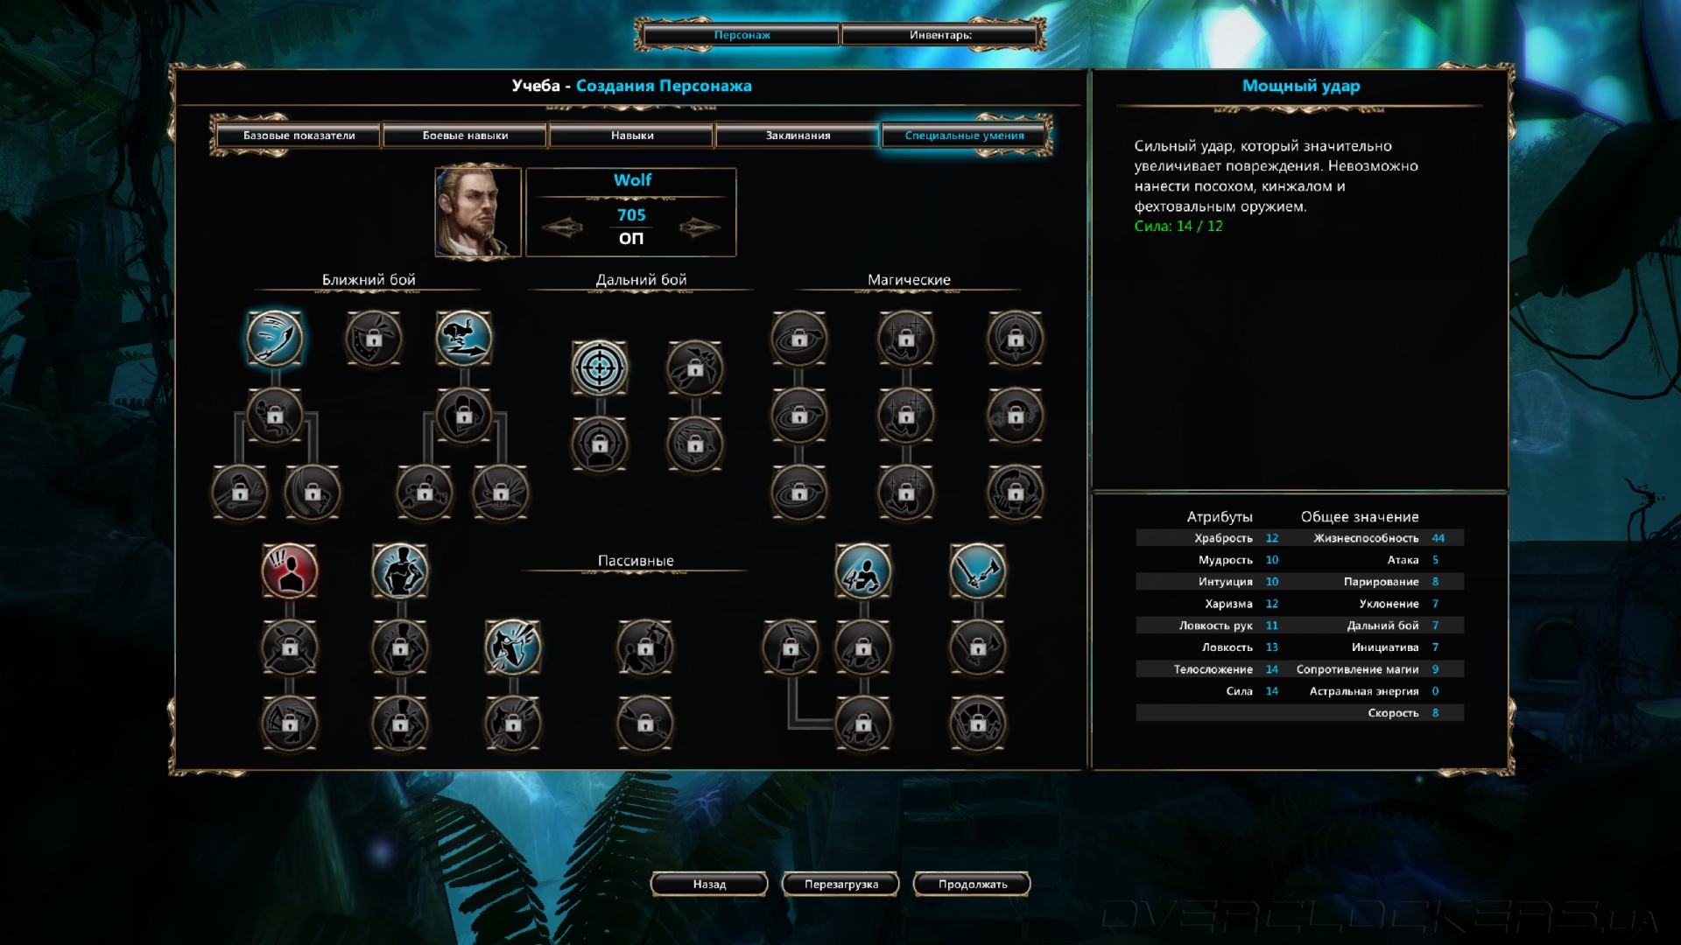This screenshot has width=1681, height=945.
Task: Click the locked shield skill under Ближний бой
Action: click(374, 338)
